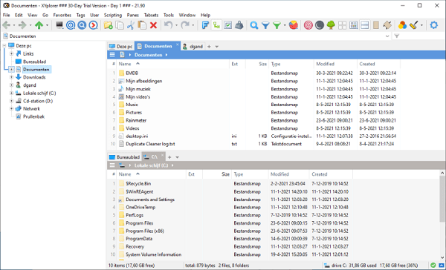Click the red X Delete icon
Image resolution: width=446 pixels, height=270 pixels.
pyautogui.click(x=153, y=25)
